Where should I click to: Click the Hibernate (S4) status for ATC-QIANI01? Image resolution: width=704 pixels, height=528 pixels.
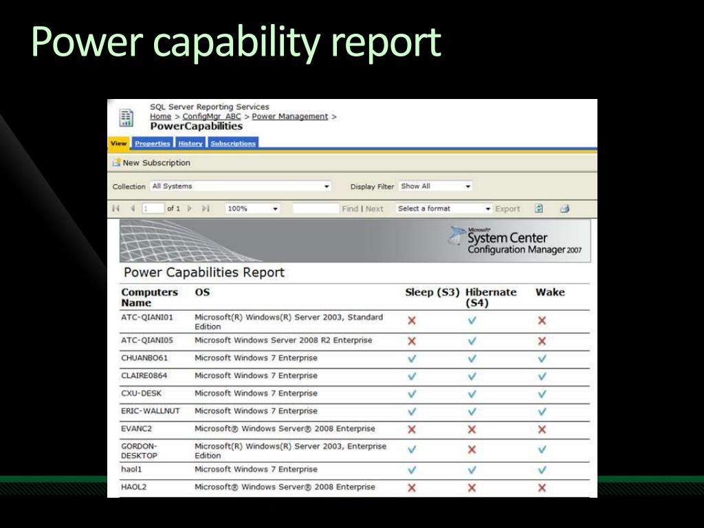tap(472, 320)
